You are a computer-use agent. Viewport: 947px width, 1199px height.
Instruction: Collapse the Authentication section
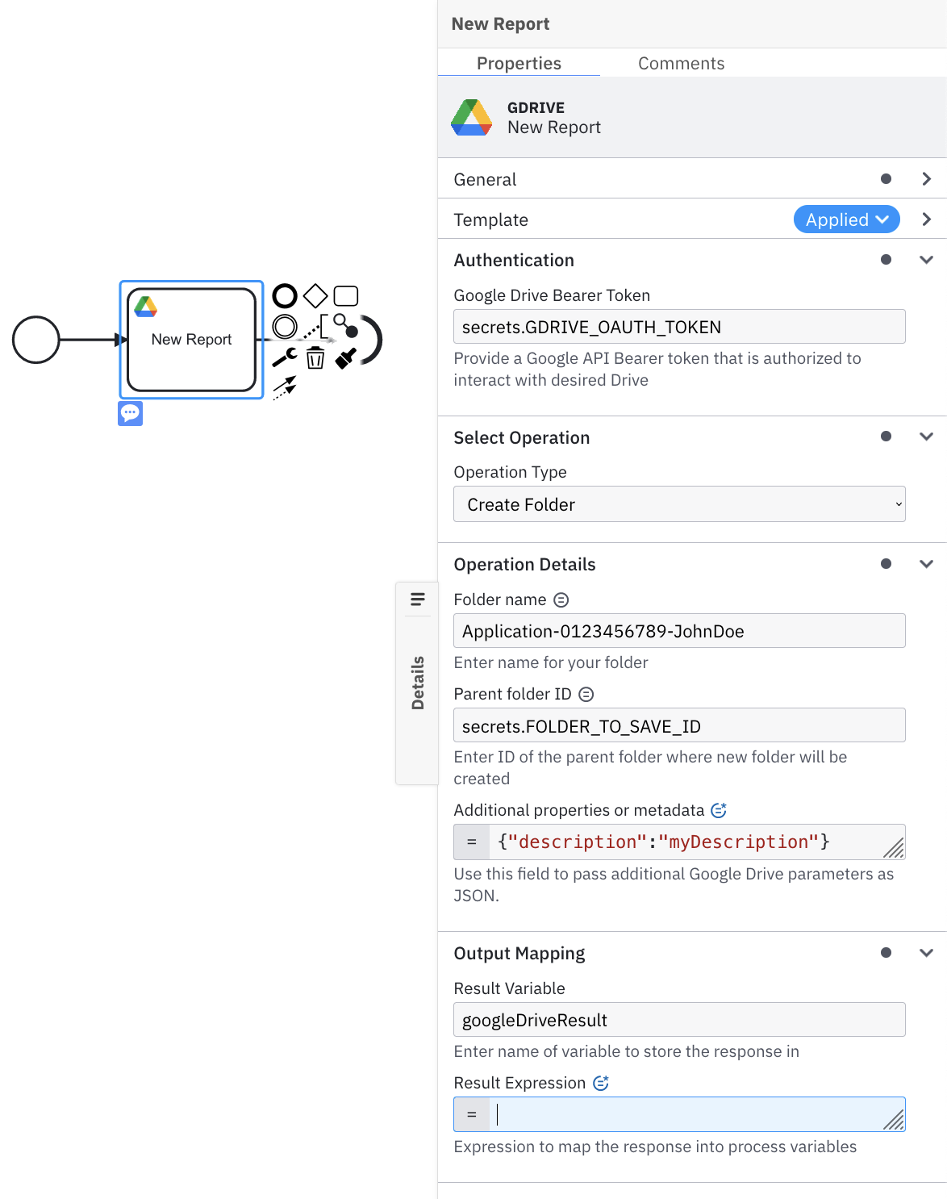(x=926, y=260)
